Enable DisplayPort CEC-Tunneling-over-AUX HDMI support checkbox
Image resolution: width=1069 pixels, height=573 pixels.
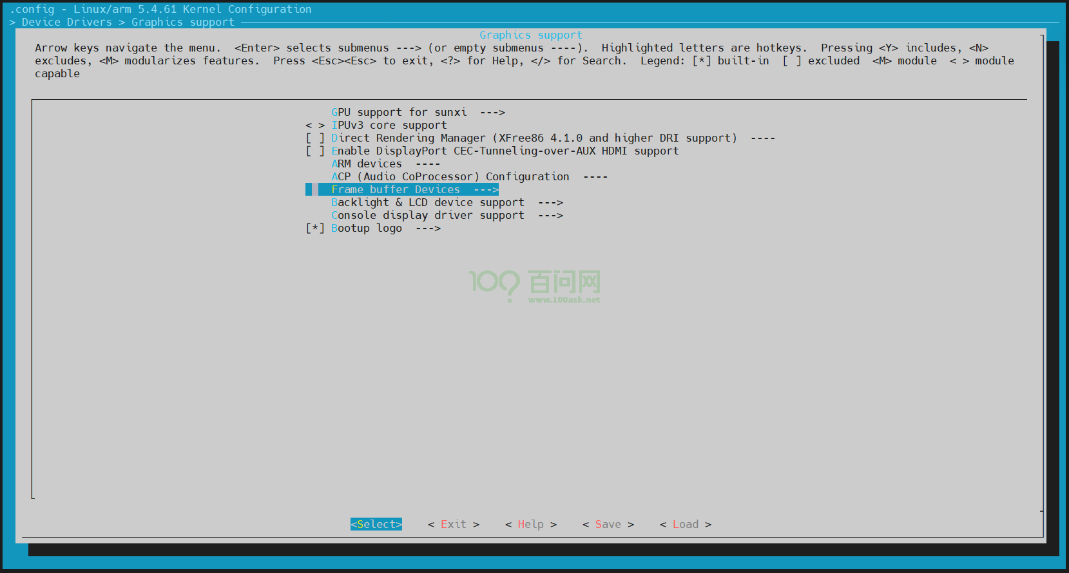pyautogui.click(x=314, y=151)
